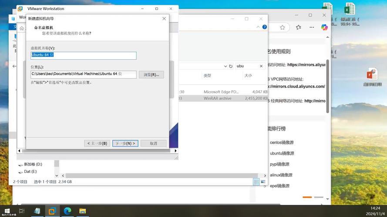387x217 pixels.
Task: Click the Edge page vertical scrollbar thumb
Action: 327,86
